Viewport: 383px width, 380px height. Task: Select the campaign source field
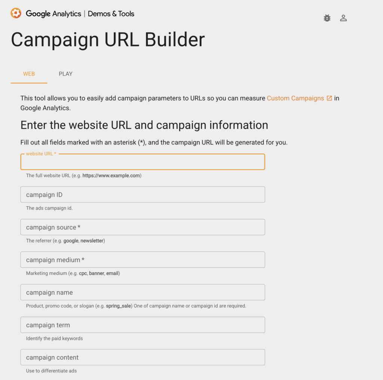142,227
